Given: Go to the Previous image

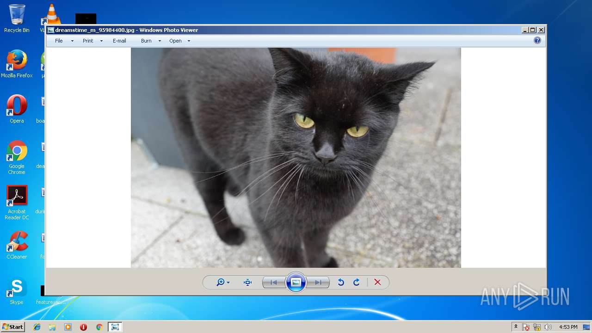Looking at the screenshot, I should 274,282.
